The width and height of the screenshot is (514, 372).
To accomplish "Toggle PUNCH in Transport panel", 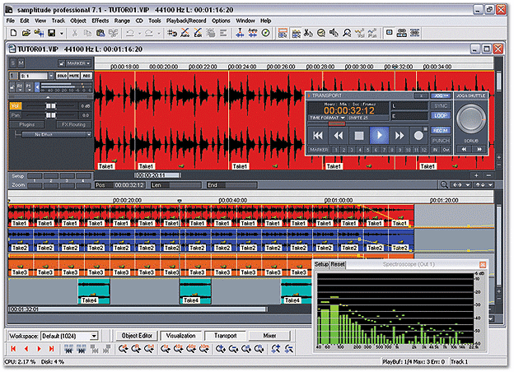I will (x=441, y=140).
